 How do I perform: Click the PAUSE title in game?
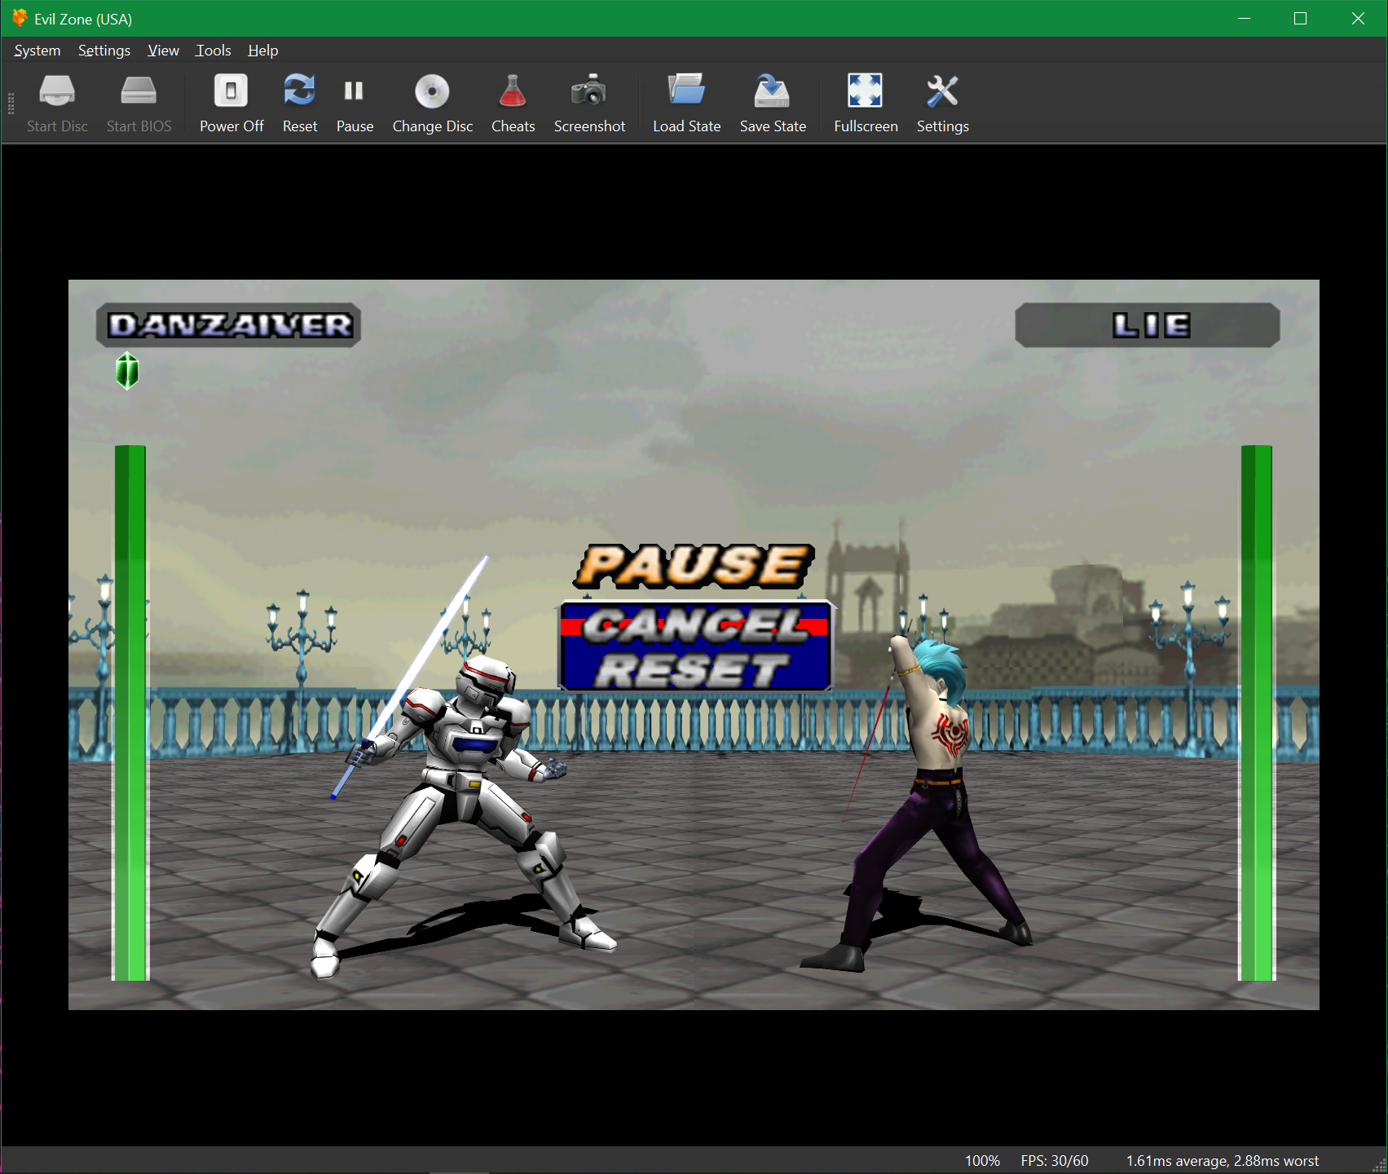pos(694,567)
